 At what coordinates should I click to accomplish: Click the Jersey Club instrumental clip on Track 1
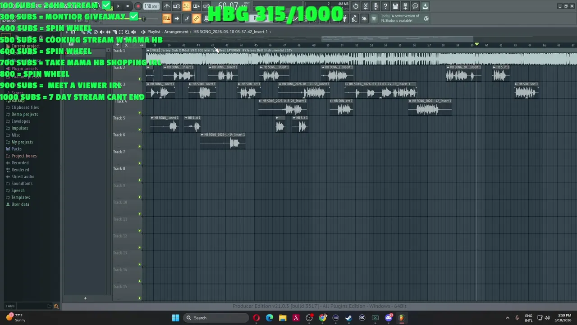[361, 57]
